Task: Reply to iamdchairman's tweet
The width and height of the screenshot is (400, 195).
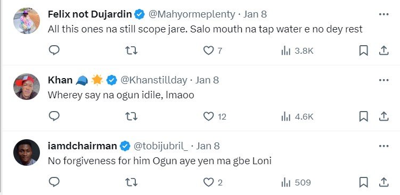Action: (x=54, y=182)
